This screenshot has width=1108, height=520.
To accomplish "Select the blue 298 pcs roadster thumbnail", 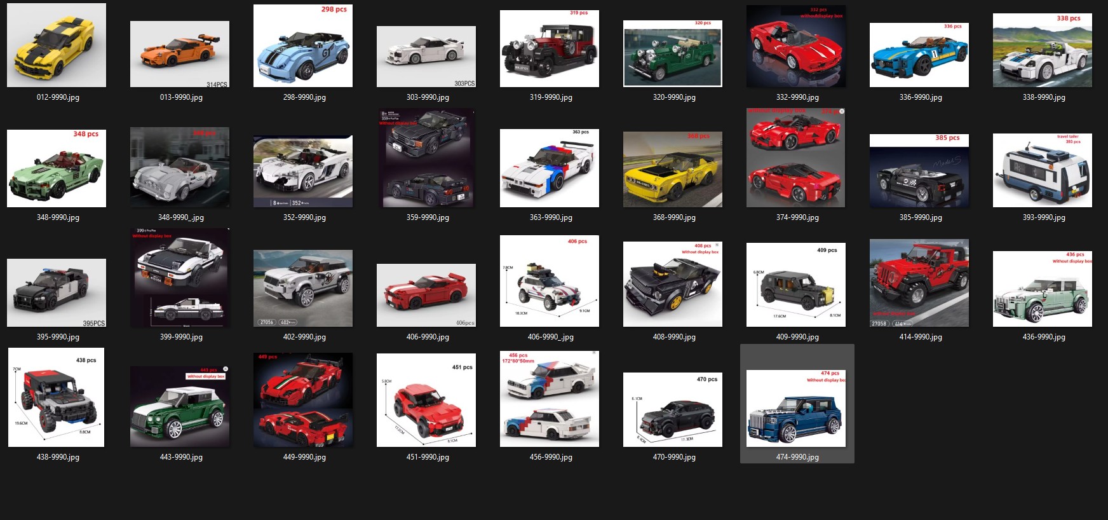I will (x=303, y=46).
